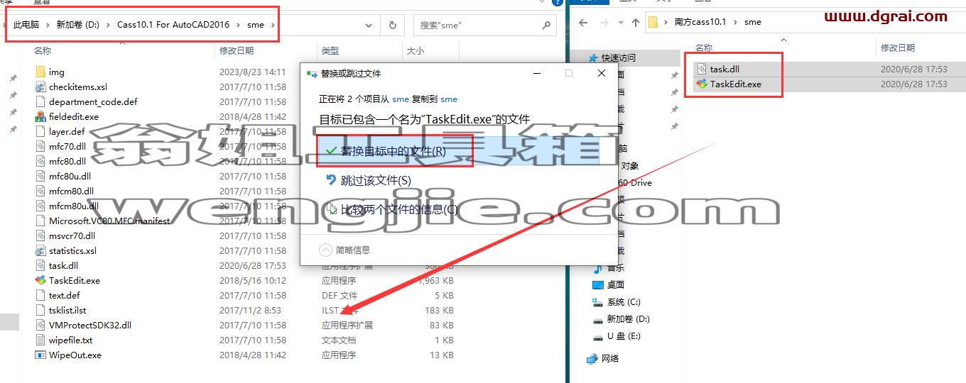Screen dimensions: 966x383
Task: Select mfc70.dll file icon
Action: [40, 146]
